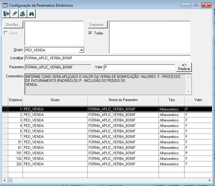215x186 pixels.
Task: Click row selector of Empresa 3
Action: [x=5, y=120]
